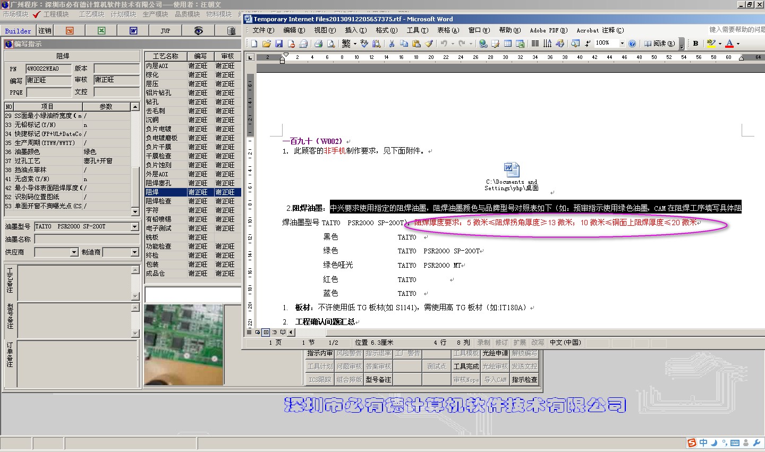Click the database cylinder icon in Builder toolbar
The width and height of the screenshot is (765, 452).
pyautogui.click(x=231, y=31)
